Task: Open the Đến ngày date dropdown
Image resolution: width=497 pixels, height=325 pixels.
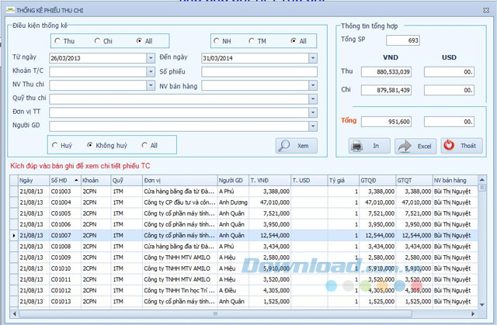Action: (312, 58)
